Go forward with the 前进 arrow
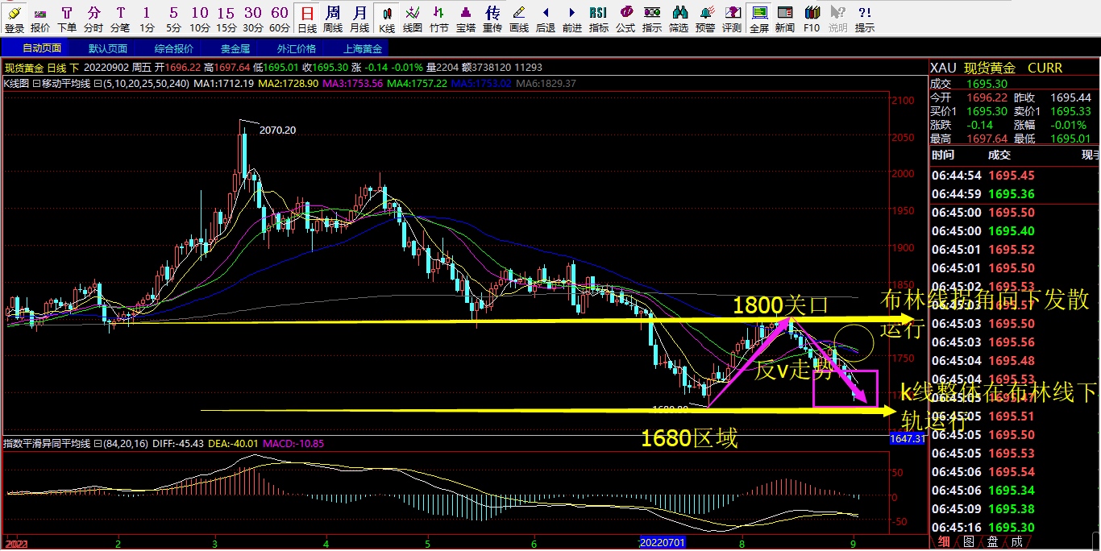Image resolution: width=1101 pixels, height=551 pixels. click(x=572, y=18)
